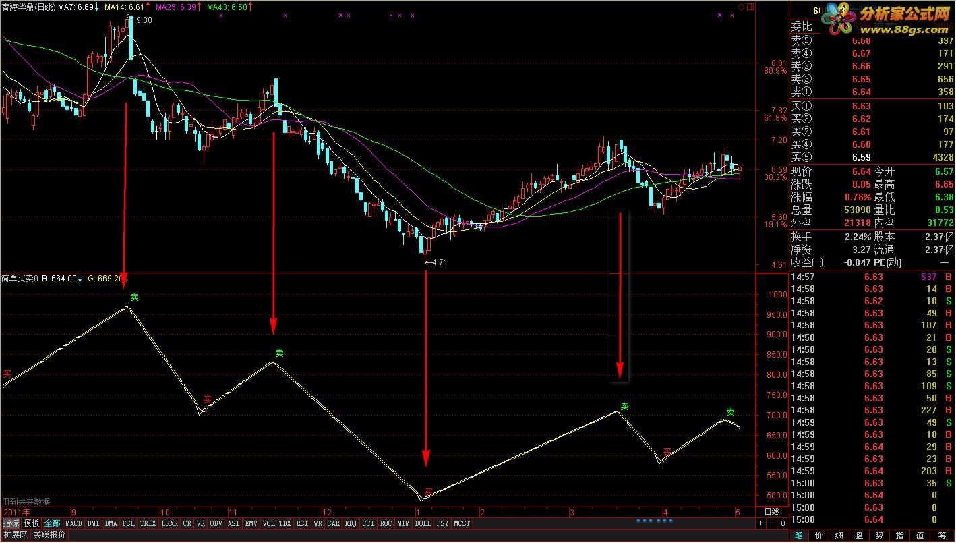Click the diamond icon at chart top-right

(x=742, y=7)
